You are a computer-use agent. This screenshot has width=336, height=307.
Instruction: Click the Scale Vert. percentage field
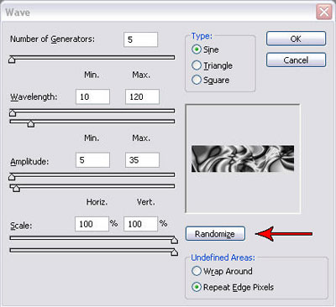coord(140,224)
